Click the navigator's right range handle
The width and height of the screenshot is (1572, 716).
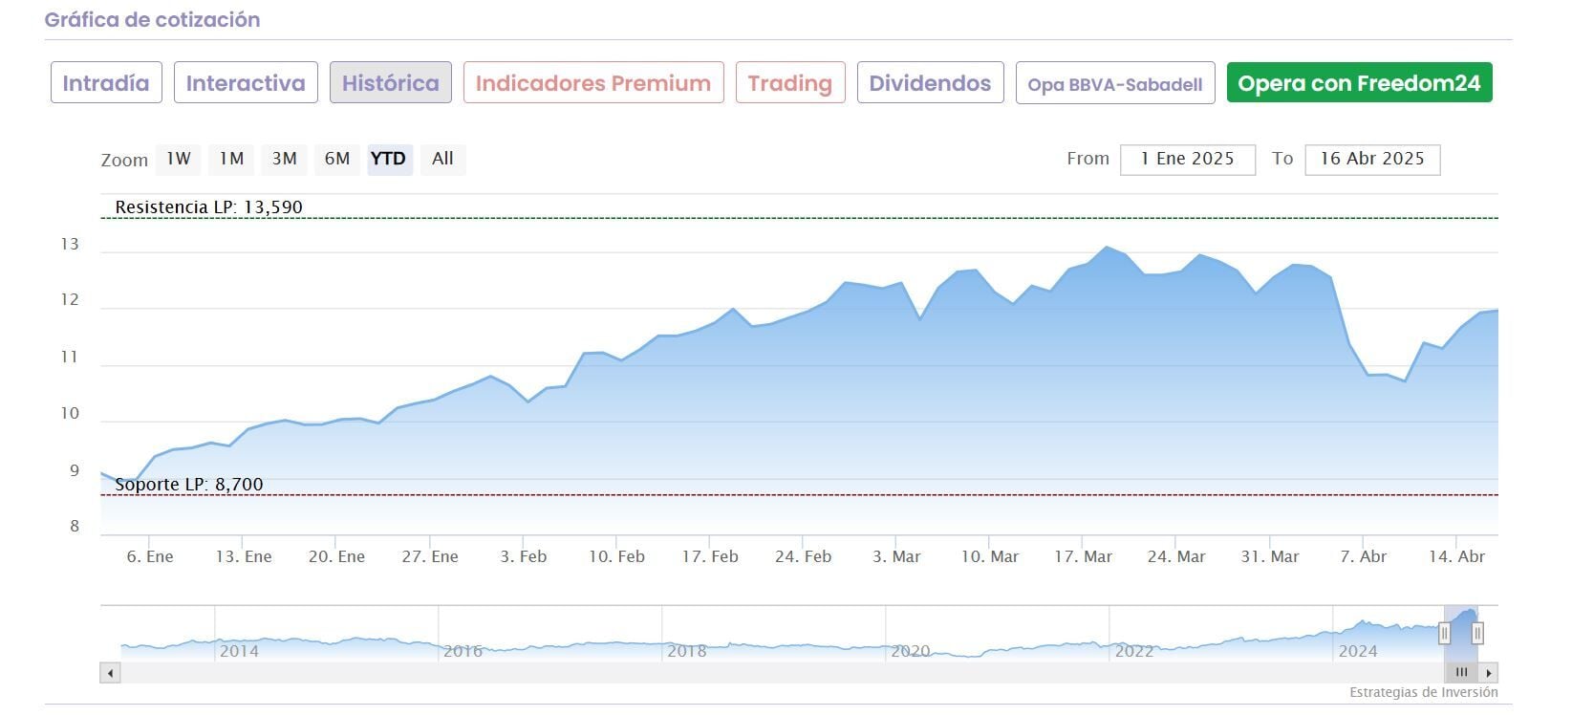click(x=1477, y=633)
